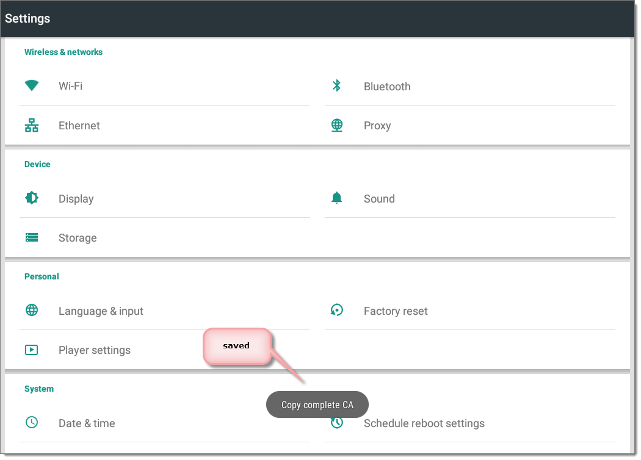Tap the Copy complete CA toast message
The width and height of the screenshot is (641, 460).
317,404
